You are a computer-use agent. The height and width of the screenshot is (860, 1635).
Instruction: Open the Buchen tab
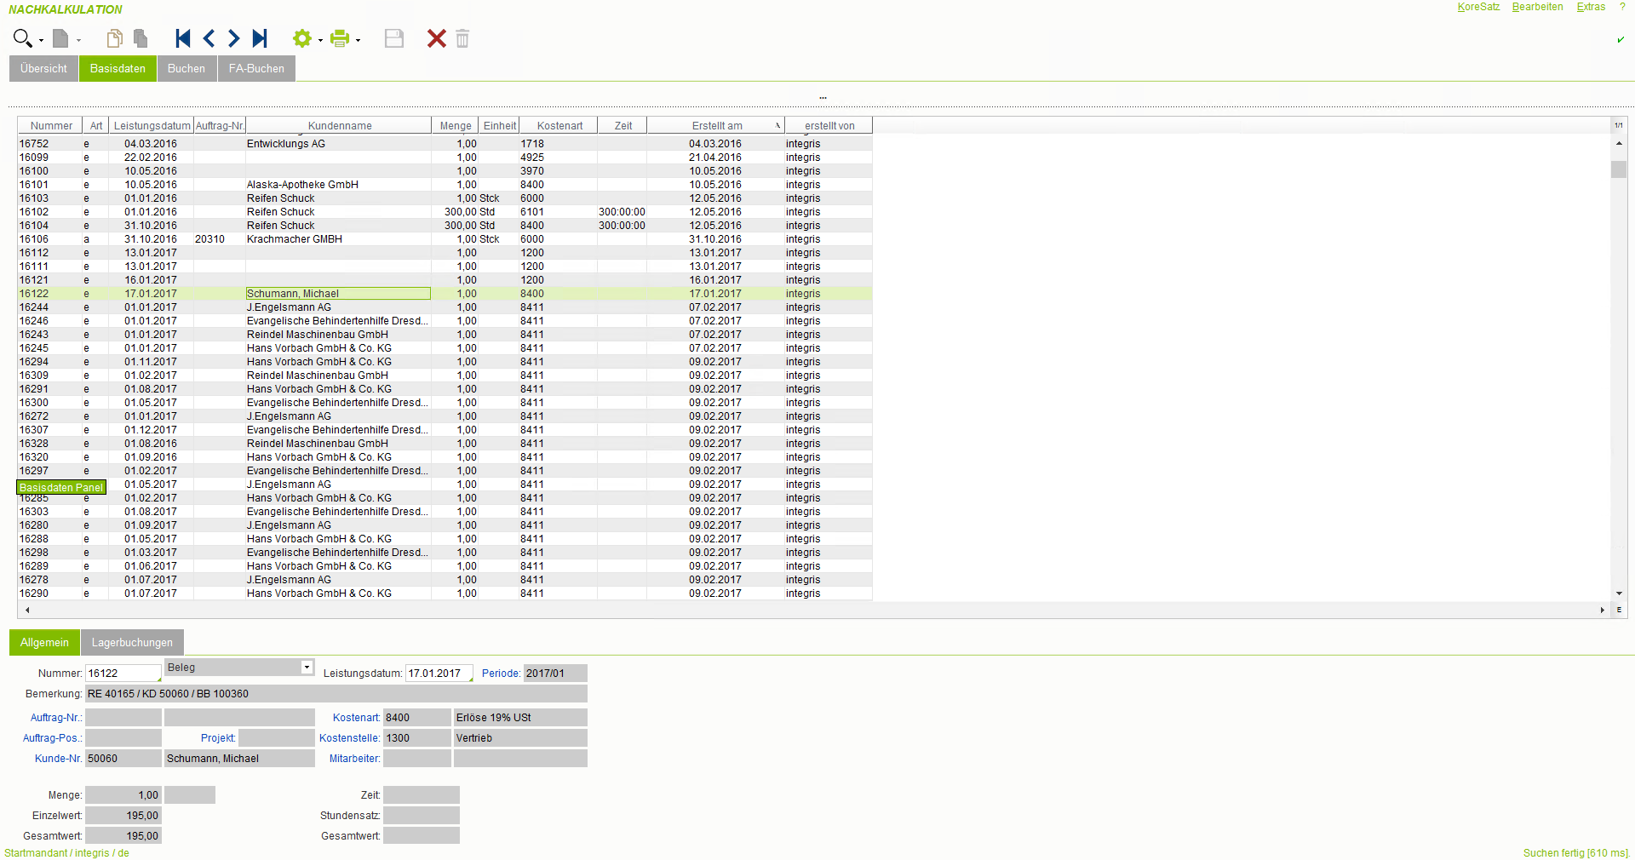186,69
